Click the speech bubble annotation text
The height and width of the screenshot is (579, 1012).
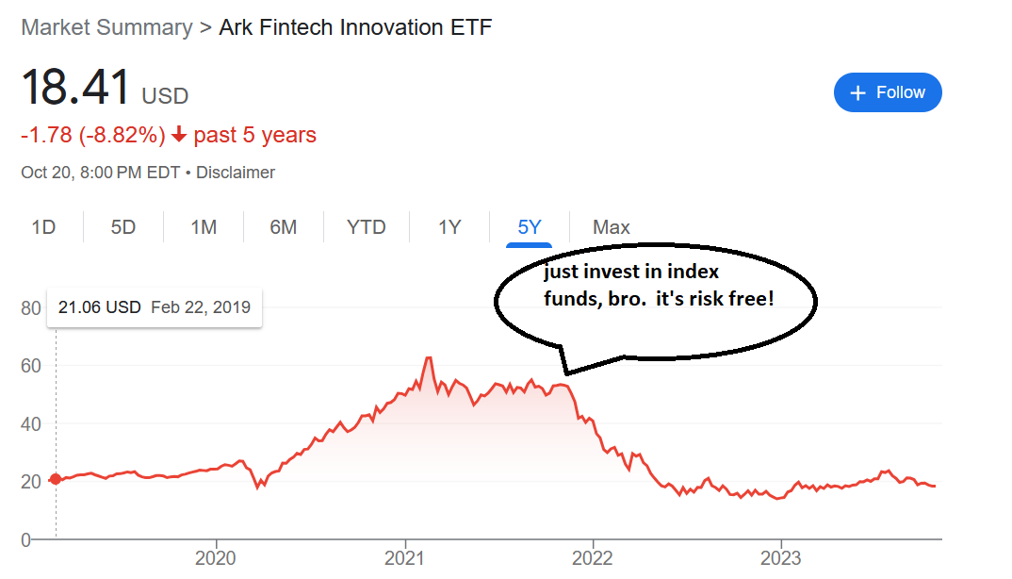(659, 285)
